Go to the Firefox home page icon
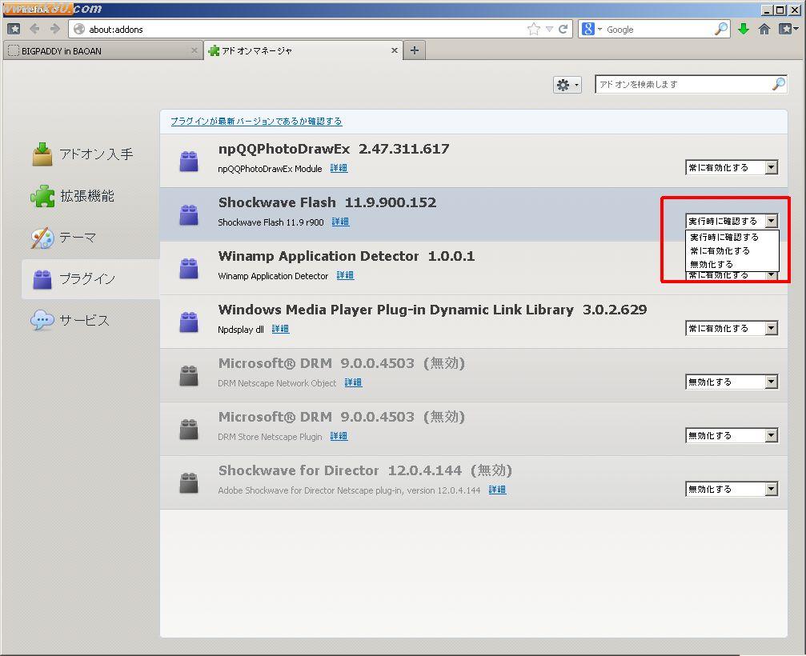The height and width of the screenshot is (656, 806). pos(764,29)
